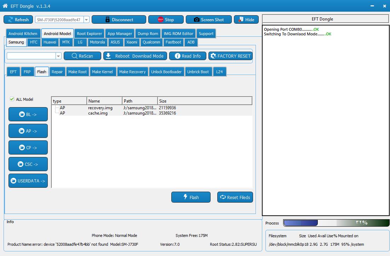Click the CSC folder icon
Image resolution: width=390 pixels, height=256 pixels.
pos(21,164)
